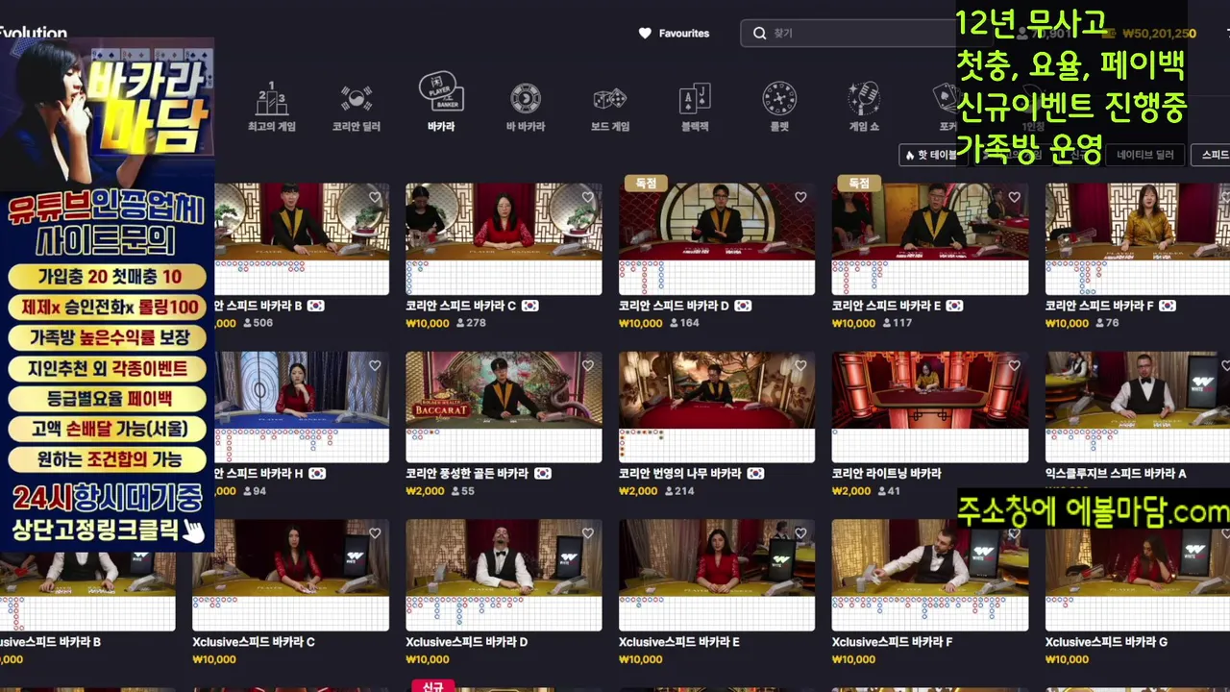The width and height of the screenshot is (1230, 692).
Task: Click the 독점 badge on 바카라 E
Action: coord(859,183)
